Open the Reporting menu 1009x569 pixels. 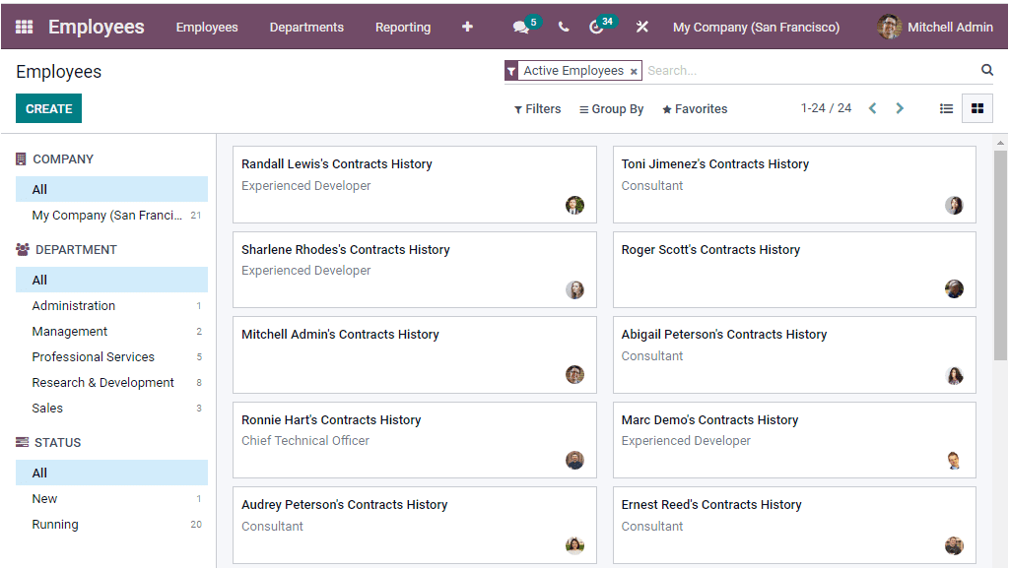pyautogui.click(x=403, y=27)
